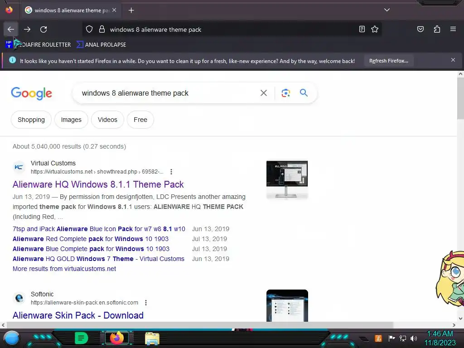
Task: Click More results from virtualcustoms.net
Action: tap(64, 269)
